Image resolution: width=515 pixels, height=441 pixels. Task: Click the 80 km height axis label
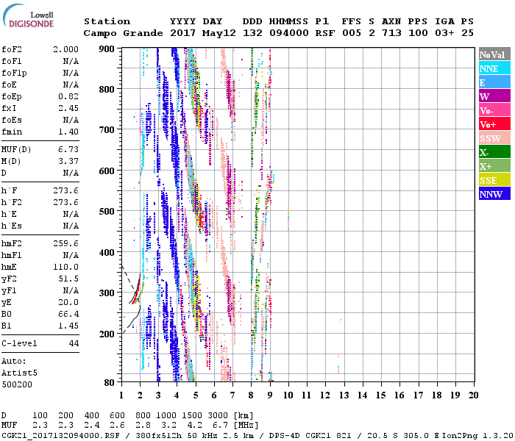[x=110, y=383]
